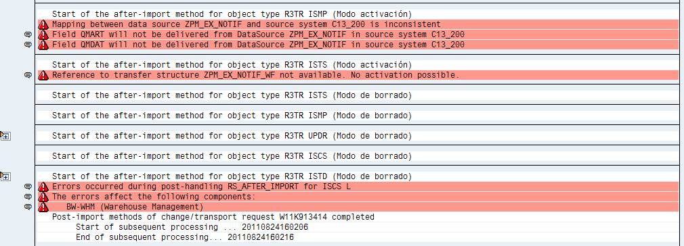Open long text icon beside BW-WHM Warehouse Management line
This screenshot has width=684, height=246.
(x=28, y=207)
